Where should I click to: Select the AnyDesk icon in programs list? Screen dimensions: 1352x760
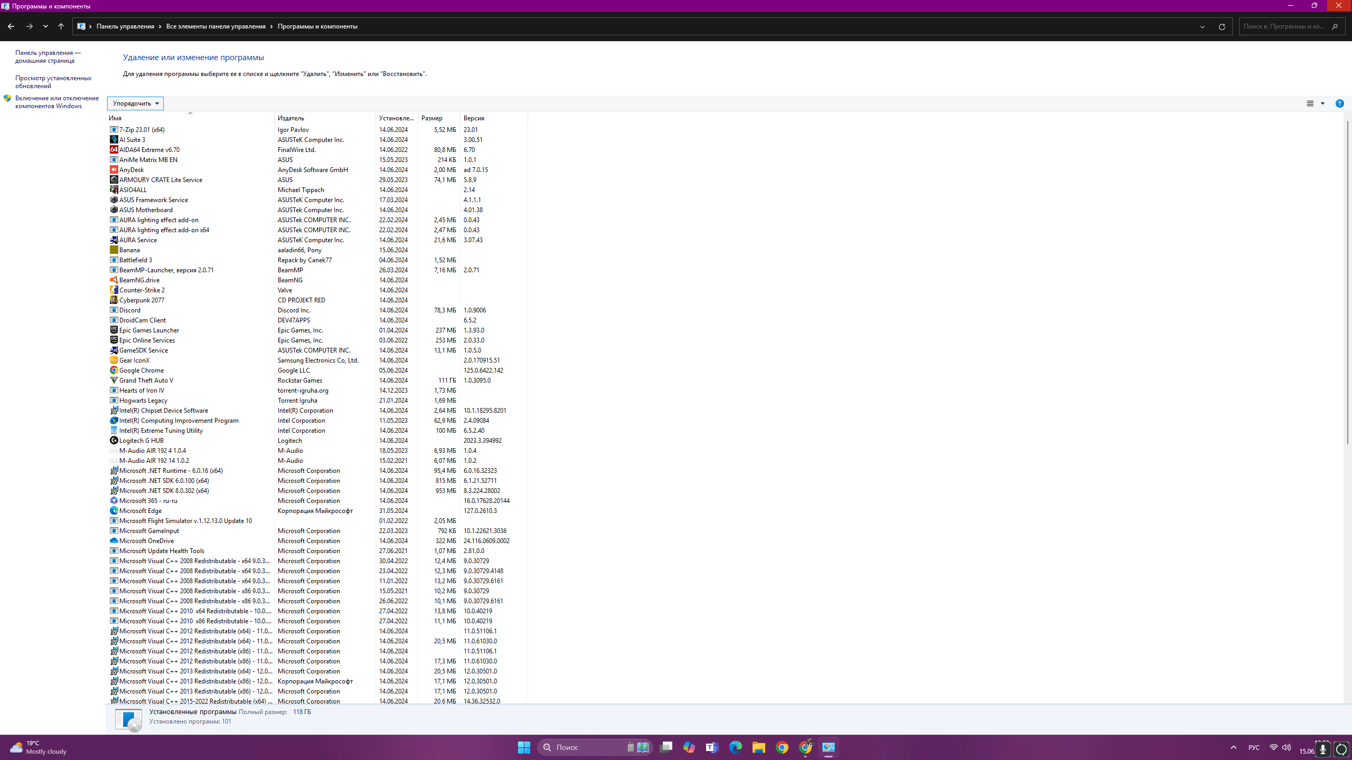click(114, 170)
